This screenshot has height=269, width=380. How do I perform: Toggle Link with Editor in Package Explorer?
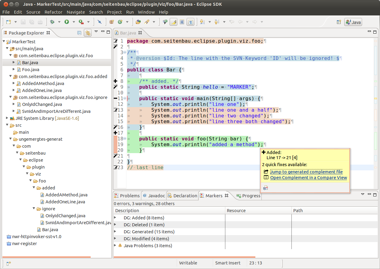point(88,33)
